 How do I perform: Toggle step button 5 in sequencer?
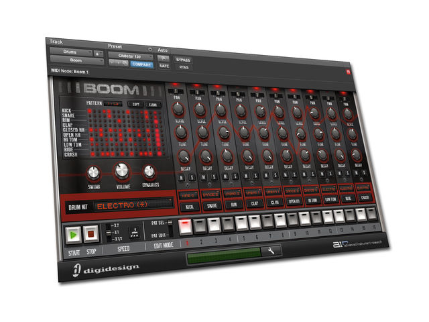pos(241,223)
